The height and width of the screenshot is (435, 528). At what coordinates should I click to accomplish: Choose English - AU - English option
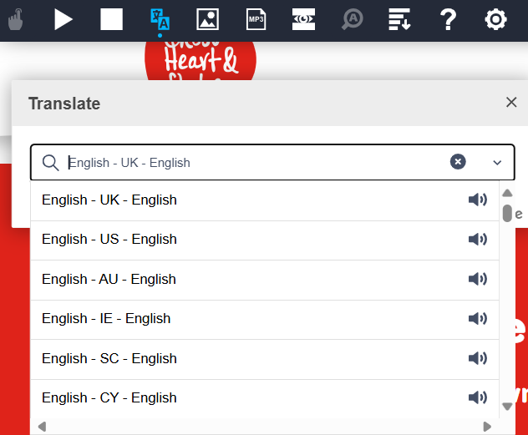tap(109, 280)
